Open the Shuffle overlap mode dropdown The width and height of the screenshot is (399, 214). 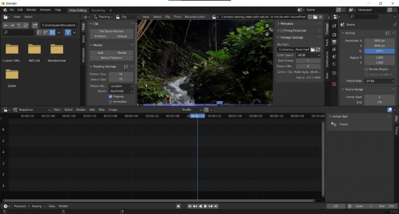192,110
